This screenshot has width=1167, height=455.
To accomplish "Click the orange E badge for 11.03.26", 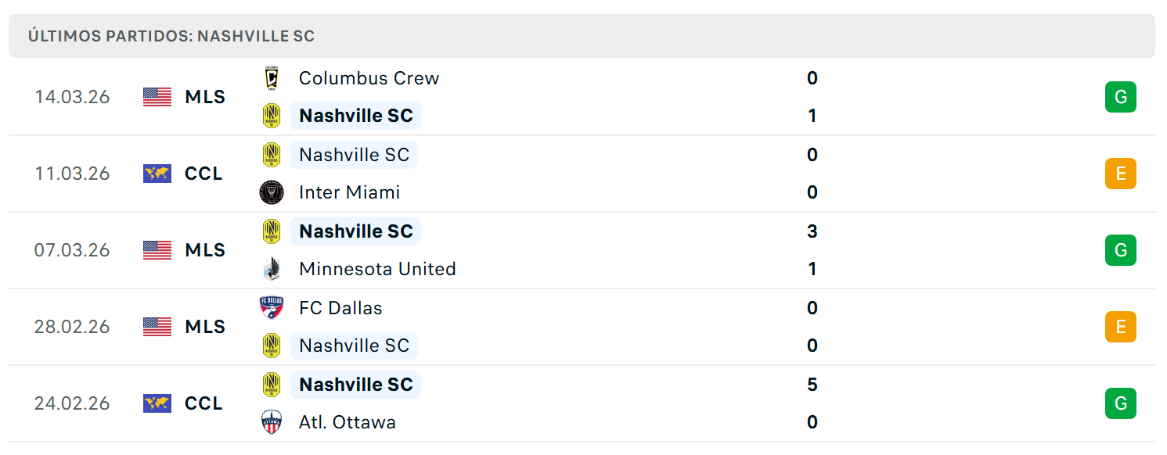I will point(1121,174).
